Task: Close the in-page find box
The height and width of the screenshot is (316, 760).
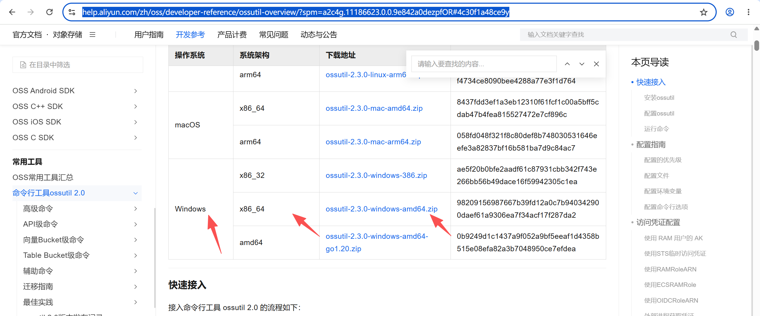Action: (596, 64)
